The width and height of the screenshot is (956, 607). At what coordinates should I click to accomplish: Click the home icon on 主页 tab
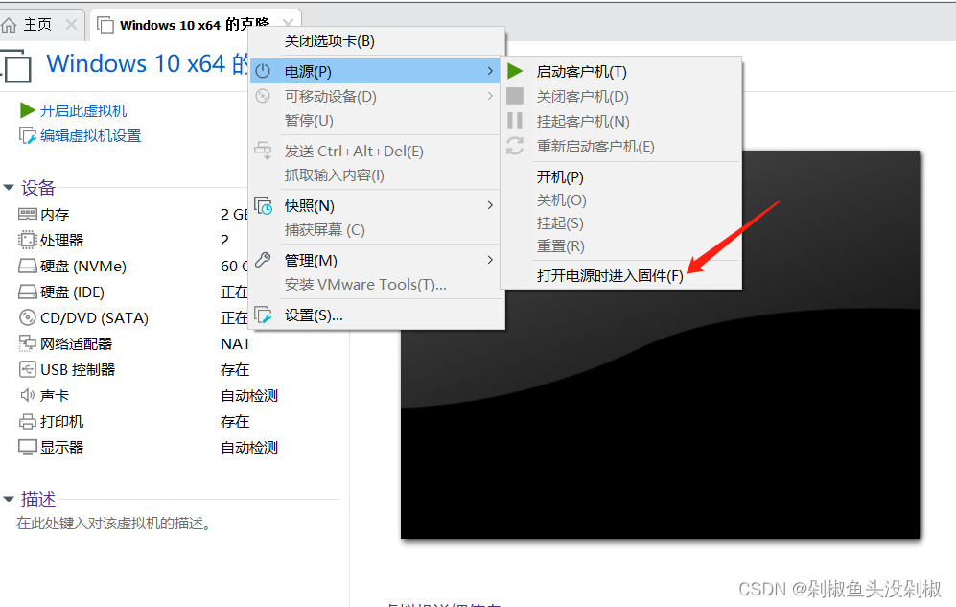click(10, 25)
